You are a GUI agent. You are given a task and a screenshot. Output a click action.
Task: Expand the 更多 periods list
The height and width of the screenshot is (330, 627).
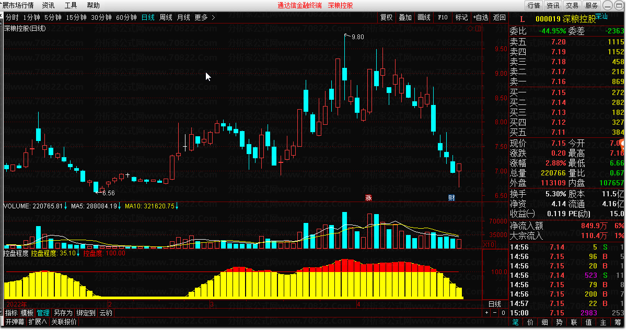pyautogui.click(x=204, y=17)
